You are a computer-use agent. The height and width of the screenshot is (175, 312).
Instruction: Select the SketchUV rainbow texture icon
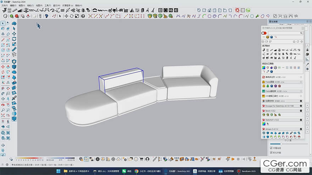click(x=264, y=124)
